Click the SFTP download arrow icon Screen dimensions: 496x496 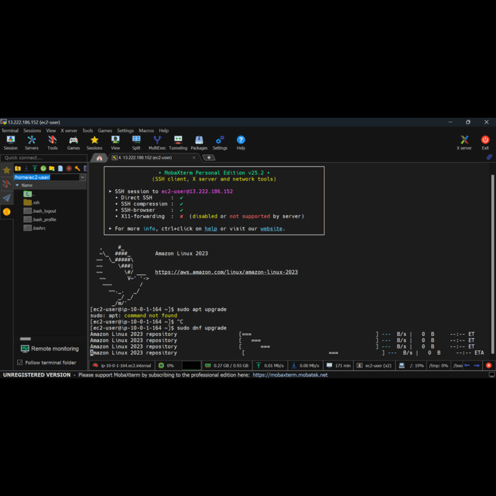click(x=26, y=168)
